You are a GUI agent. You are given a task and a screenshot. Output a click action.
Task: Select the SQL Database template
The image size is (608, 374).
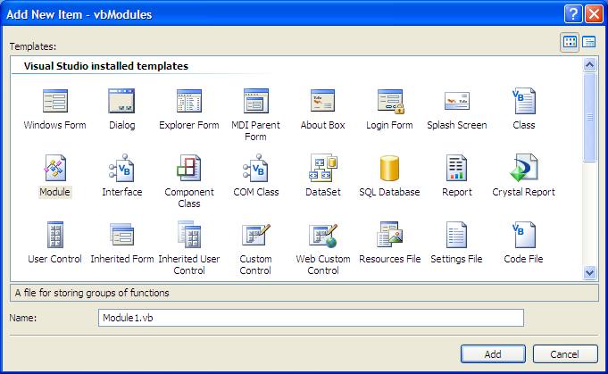tap(389, 169)
